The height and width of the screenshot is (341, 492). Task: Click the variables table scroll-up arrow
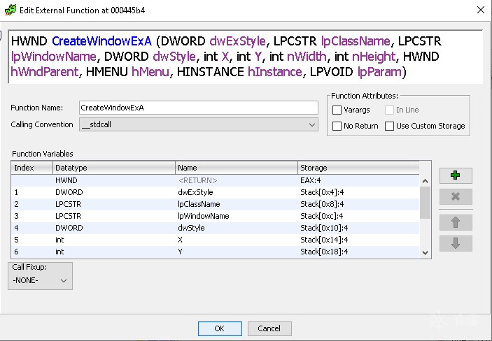click(426, 181)
